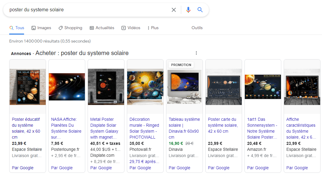Open the 1art1 Das Sonnensystem Amazon link
The width and height of the screenshot is (322, 174).
tap(262, 128)
